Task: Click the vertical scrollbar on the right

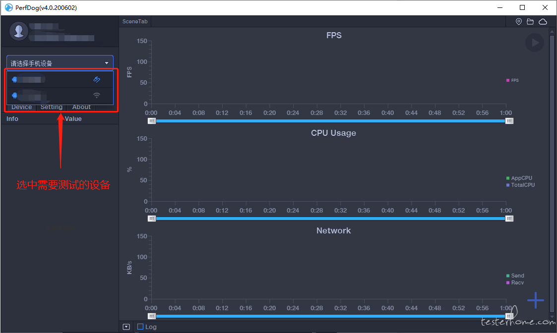Action: [x=552, y=174]
